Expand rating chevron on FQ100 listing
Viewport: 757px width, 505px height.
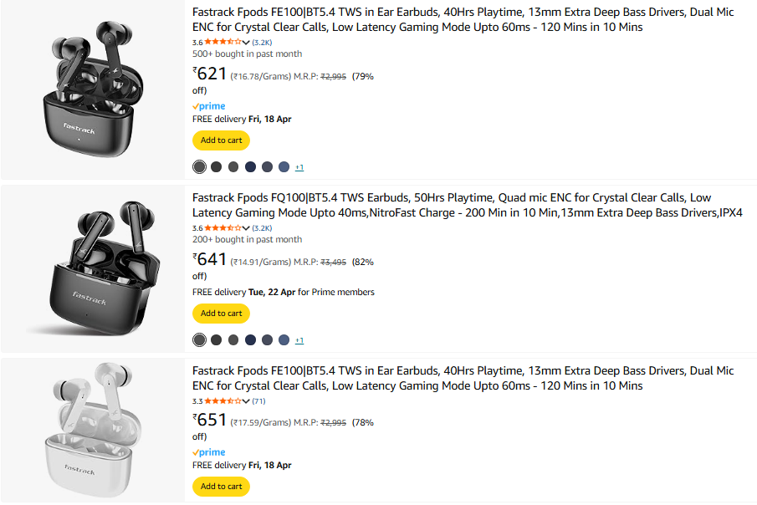246,228
